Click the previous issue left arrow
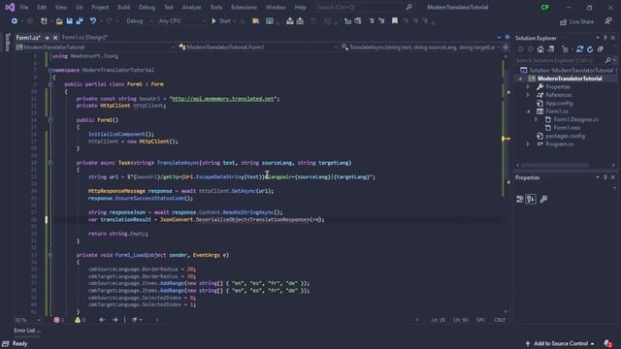Viewport: 621px width, 349px height. click(102, 320)
